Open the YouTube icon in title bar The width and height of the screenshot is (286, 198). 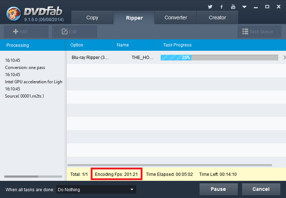click(233, 7)
